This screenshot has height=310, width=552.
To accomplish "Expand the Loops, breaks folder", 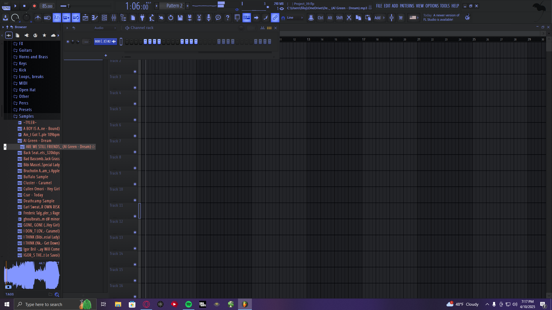I will pos(31,77).
